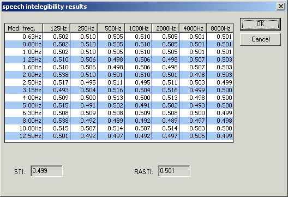Select the RASTI value field

(174, 171)
